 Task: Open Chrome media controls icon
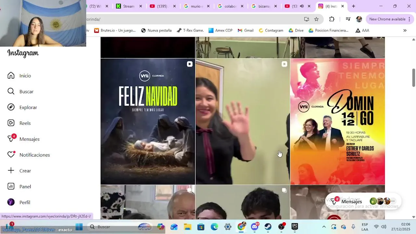coord(348,19)
